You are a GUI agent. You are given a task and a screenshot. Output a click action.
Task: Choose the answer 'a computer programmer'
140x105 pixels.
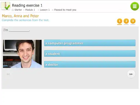pos(90,43)
